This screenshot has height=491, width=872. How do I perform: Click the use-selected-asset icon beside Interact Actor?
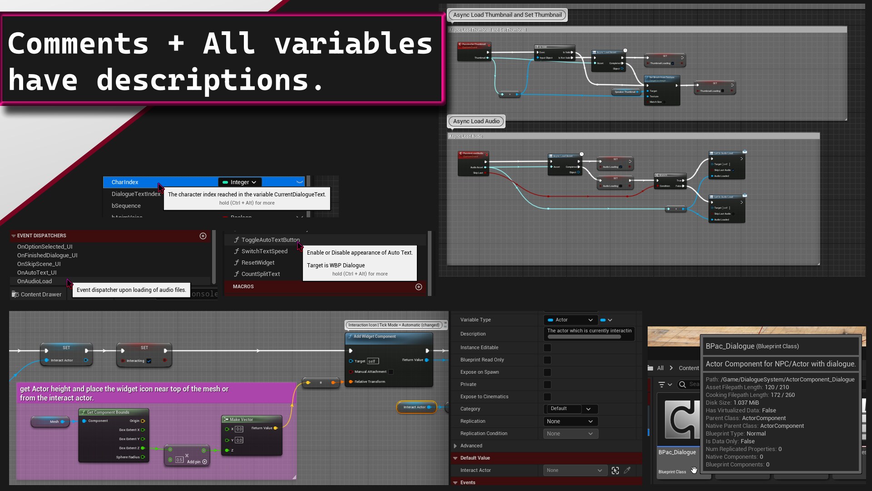[x=616, y=470]
